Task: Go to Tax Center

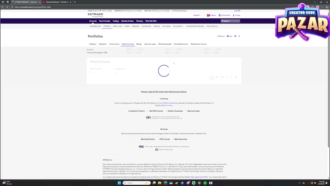Action: (x=166, y=26)
